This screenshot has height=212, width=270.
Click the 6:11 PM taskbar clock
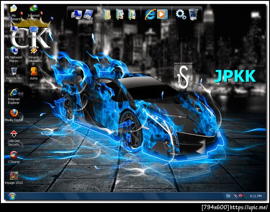tap(256, 196)
